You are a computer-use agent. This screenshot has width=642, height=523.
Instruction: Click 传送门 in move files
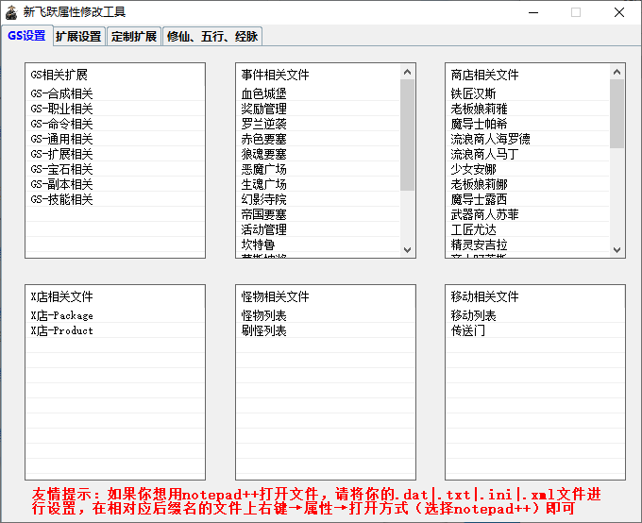(x=467, y=330)
